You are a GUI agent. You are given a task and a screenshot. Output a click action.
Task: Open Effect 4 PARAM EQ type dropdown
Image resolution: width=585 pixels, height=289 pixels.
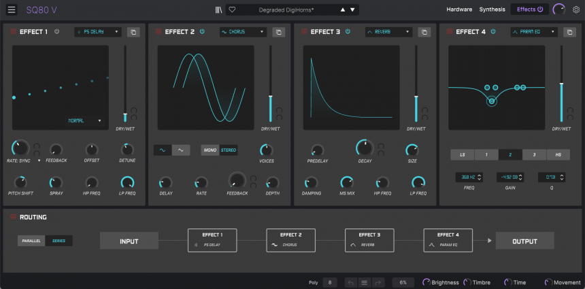click(x=534, y=32)
